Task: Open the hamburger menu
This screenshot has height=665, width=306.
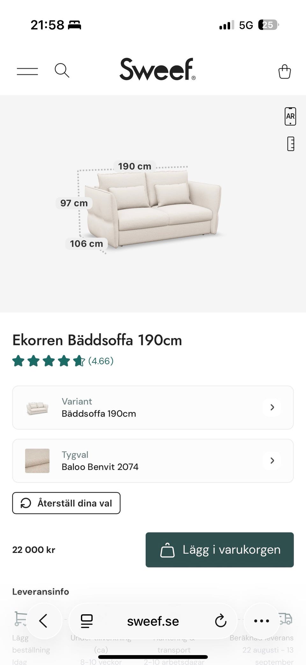Action: click(27, 71)
